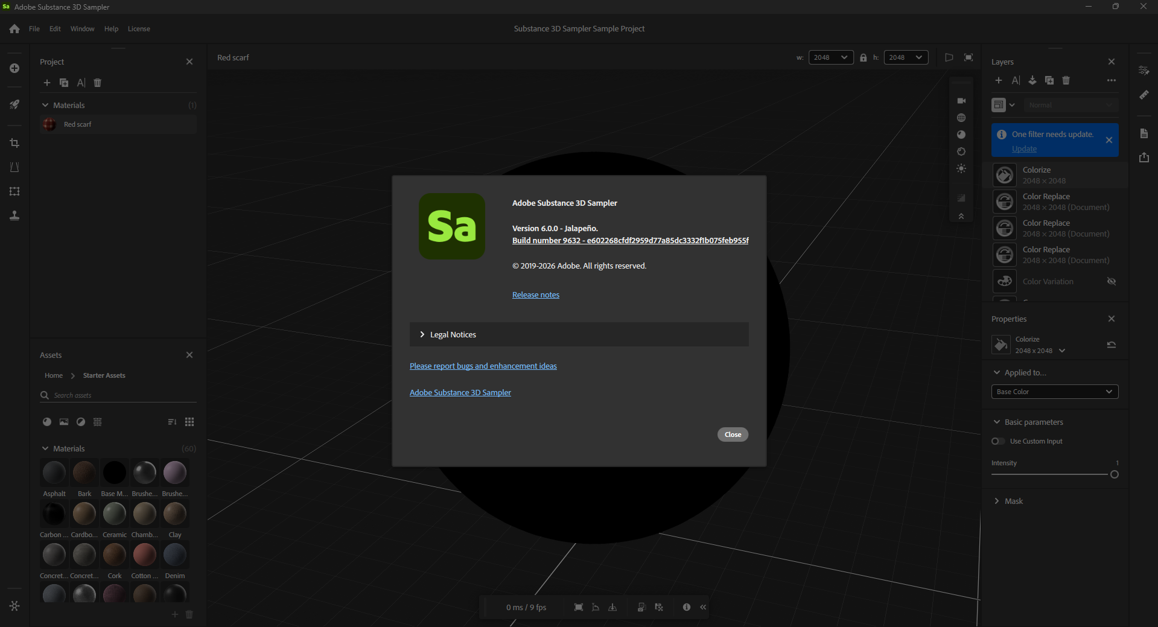Click Update link in filter notification
Viewport: 1158px width, 627px height.
pyautogui.click(x=1024, y=148)
